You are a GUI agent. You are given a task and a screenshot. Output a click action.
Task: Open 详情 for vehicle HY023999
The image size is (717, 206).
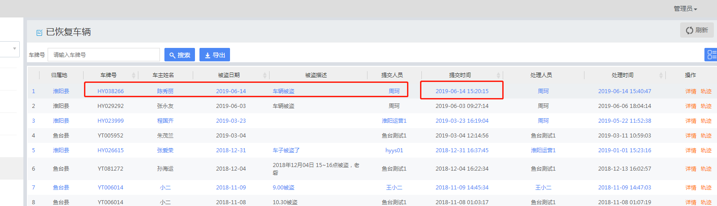pos(690,121)
